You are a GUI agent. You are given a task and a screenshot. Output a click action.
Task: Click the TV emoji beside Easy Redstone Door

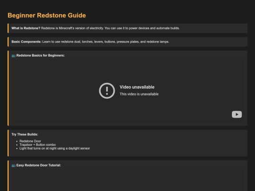click(14, 166)
